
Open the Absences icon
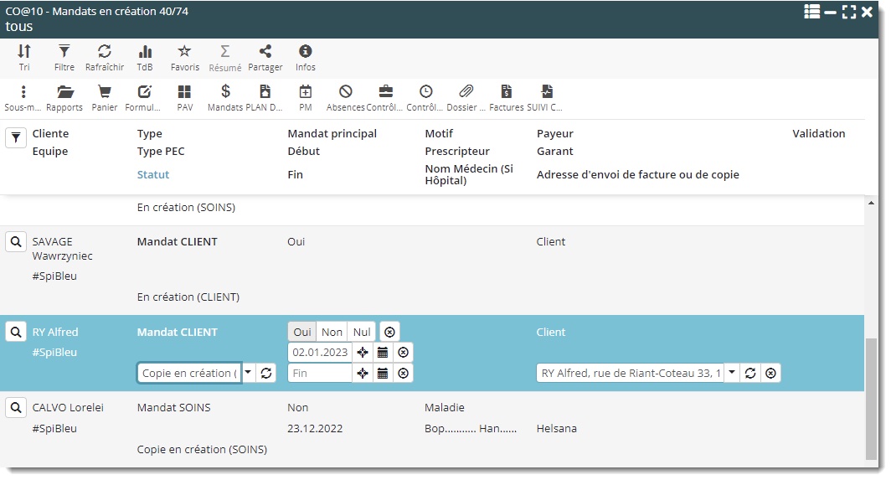pos(345,92)
